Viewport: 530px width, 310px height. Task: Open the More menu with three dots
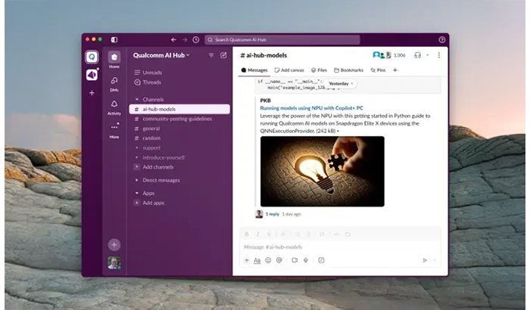pos(114,131)
